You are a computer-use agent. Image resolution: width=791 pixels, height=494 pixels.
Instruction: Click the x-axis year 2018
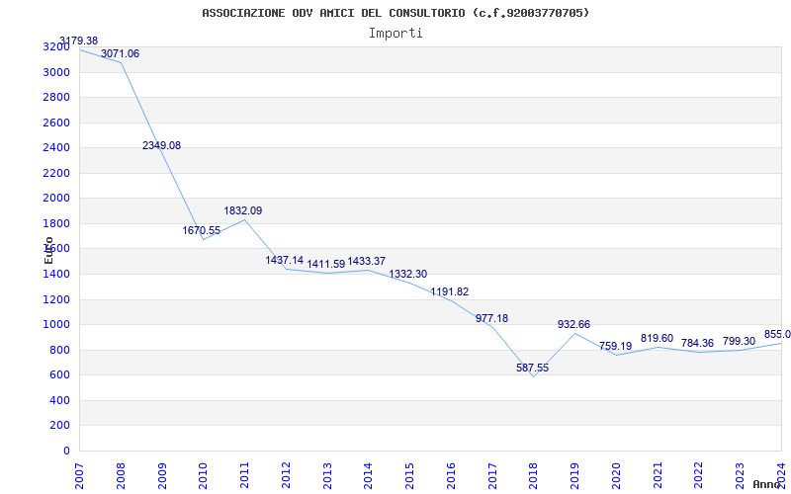534,475
